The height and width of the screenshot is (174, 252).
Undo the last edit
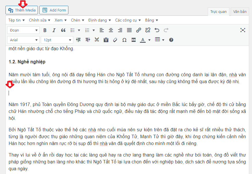[x=157, y=30]
